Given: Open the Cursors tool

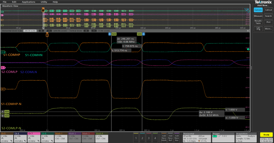Looking at the screenshot, I should [x=258, y=10].
